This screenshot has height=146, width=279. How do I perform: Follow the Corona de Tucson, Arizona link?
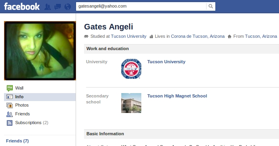point(198,37)
